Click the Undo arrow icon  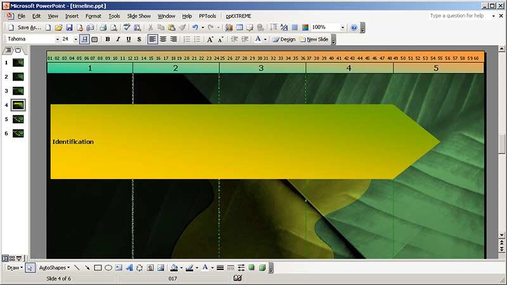point(195,28)
